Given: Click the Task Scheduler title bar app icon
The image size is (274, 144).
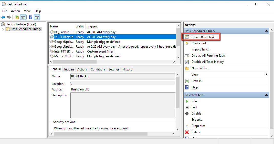Looking at the screenshot, I should [x=4, y=4].
